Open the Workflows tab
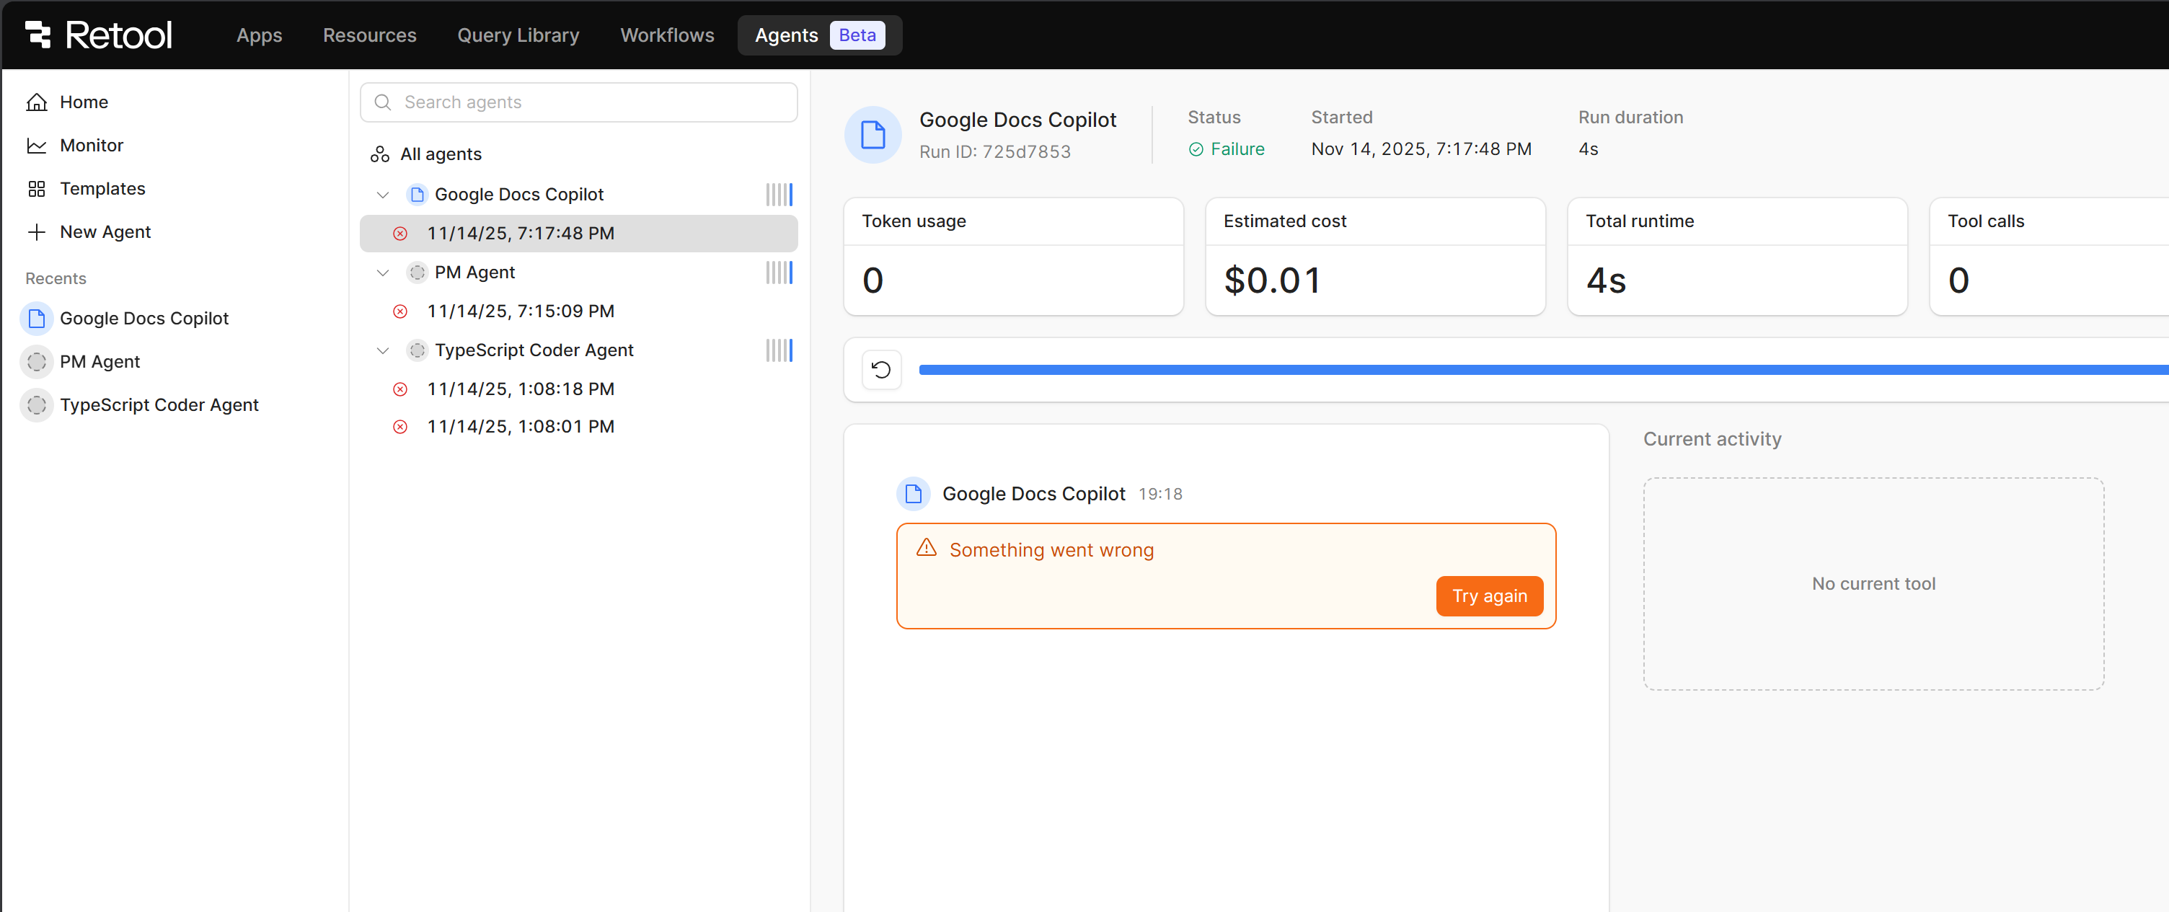The width and height of the screenshot is (2169, 912). (667, 35)
